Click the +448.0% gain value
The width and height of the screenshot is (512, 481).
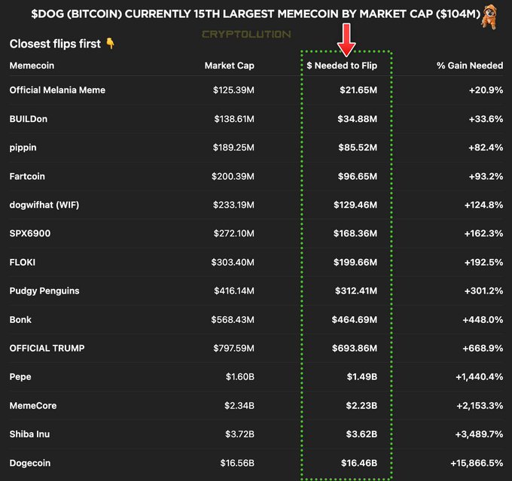[483, 320]
